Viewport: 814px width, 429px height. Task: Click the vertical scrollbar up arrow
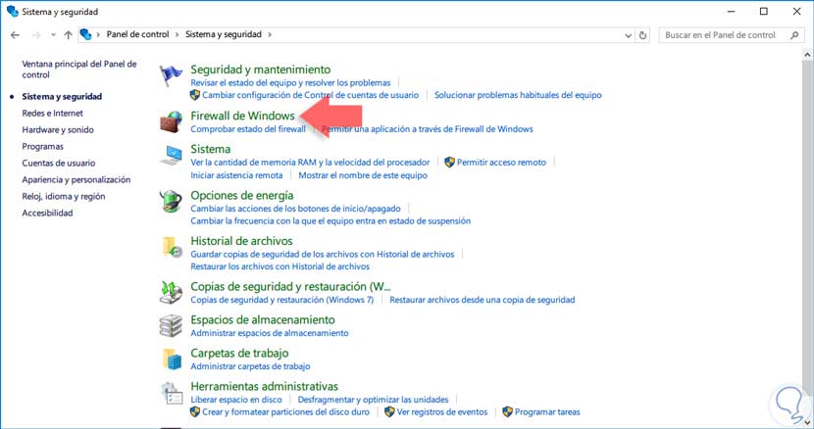click(807, 55)
